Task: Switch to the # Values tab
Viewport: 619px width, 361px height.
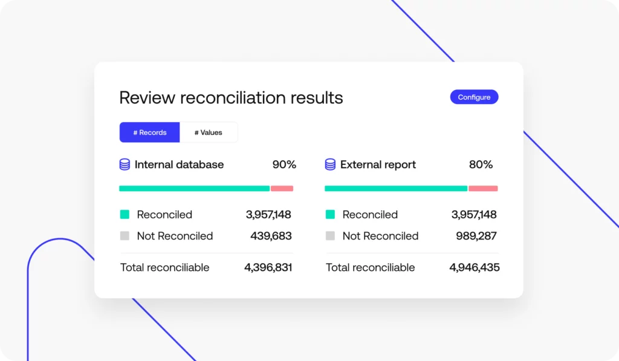Action: [x=209, y=132]
